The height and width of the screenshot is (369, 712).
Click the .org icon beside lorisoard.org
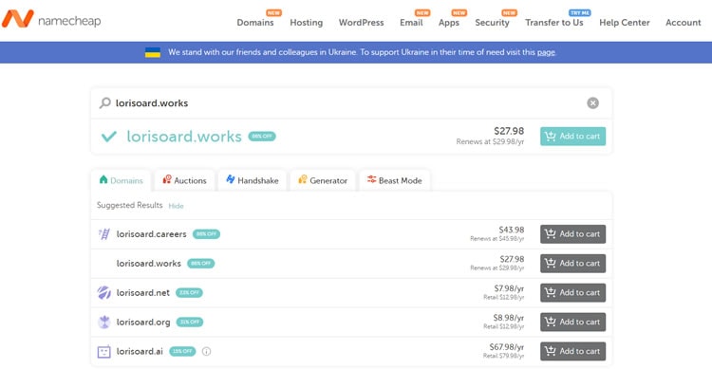(104, 322)
